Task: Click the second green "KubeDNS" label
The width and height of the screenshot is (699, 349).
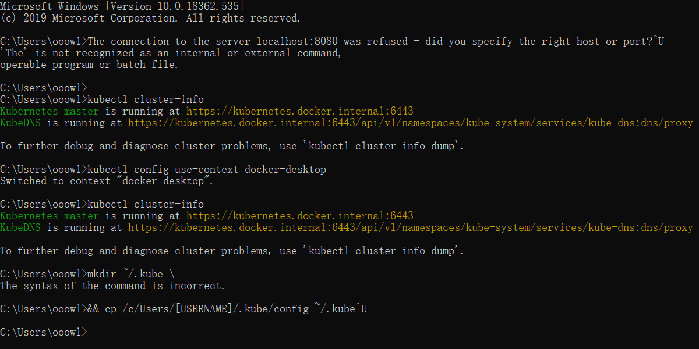Action: click(x=20, y=227)
